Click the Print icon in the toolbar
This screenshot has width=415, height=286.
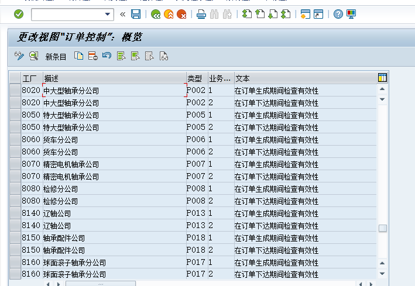point(201,14)
